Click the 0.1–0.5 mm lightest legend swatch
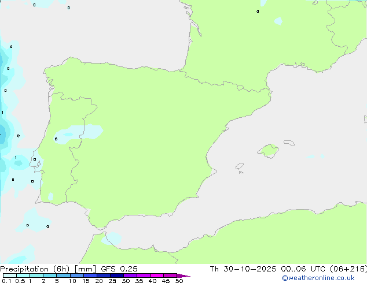The image size is (367, 283). [10, 275]
